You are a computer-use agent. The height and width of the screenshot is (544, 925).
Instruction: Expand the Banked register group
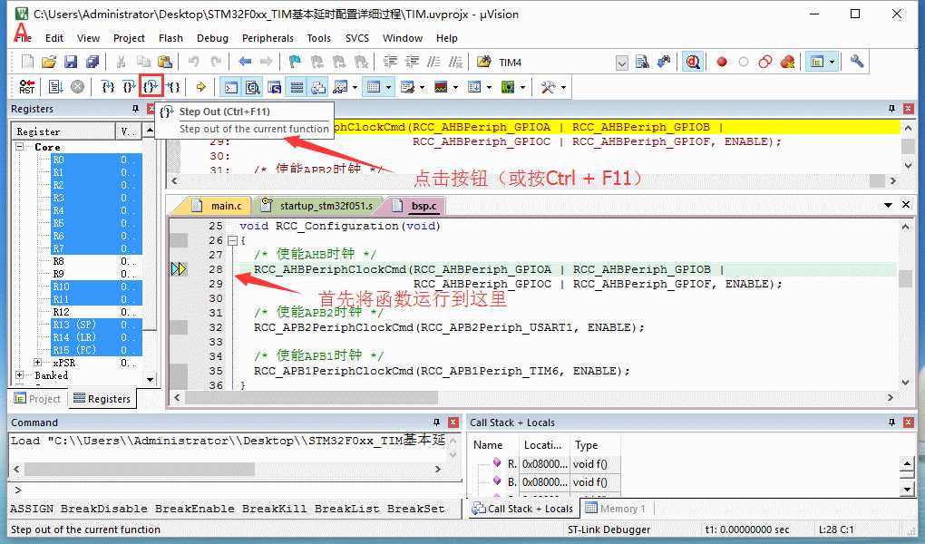[19, 375]
